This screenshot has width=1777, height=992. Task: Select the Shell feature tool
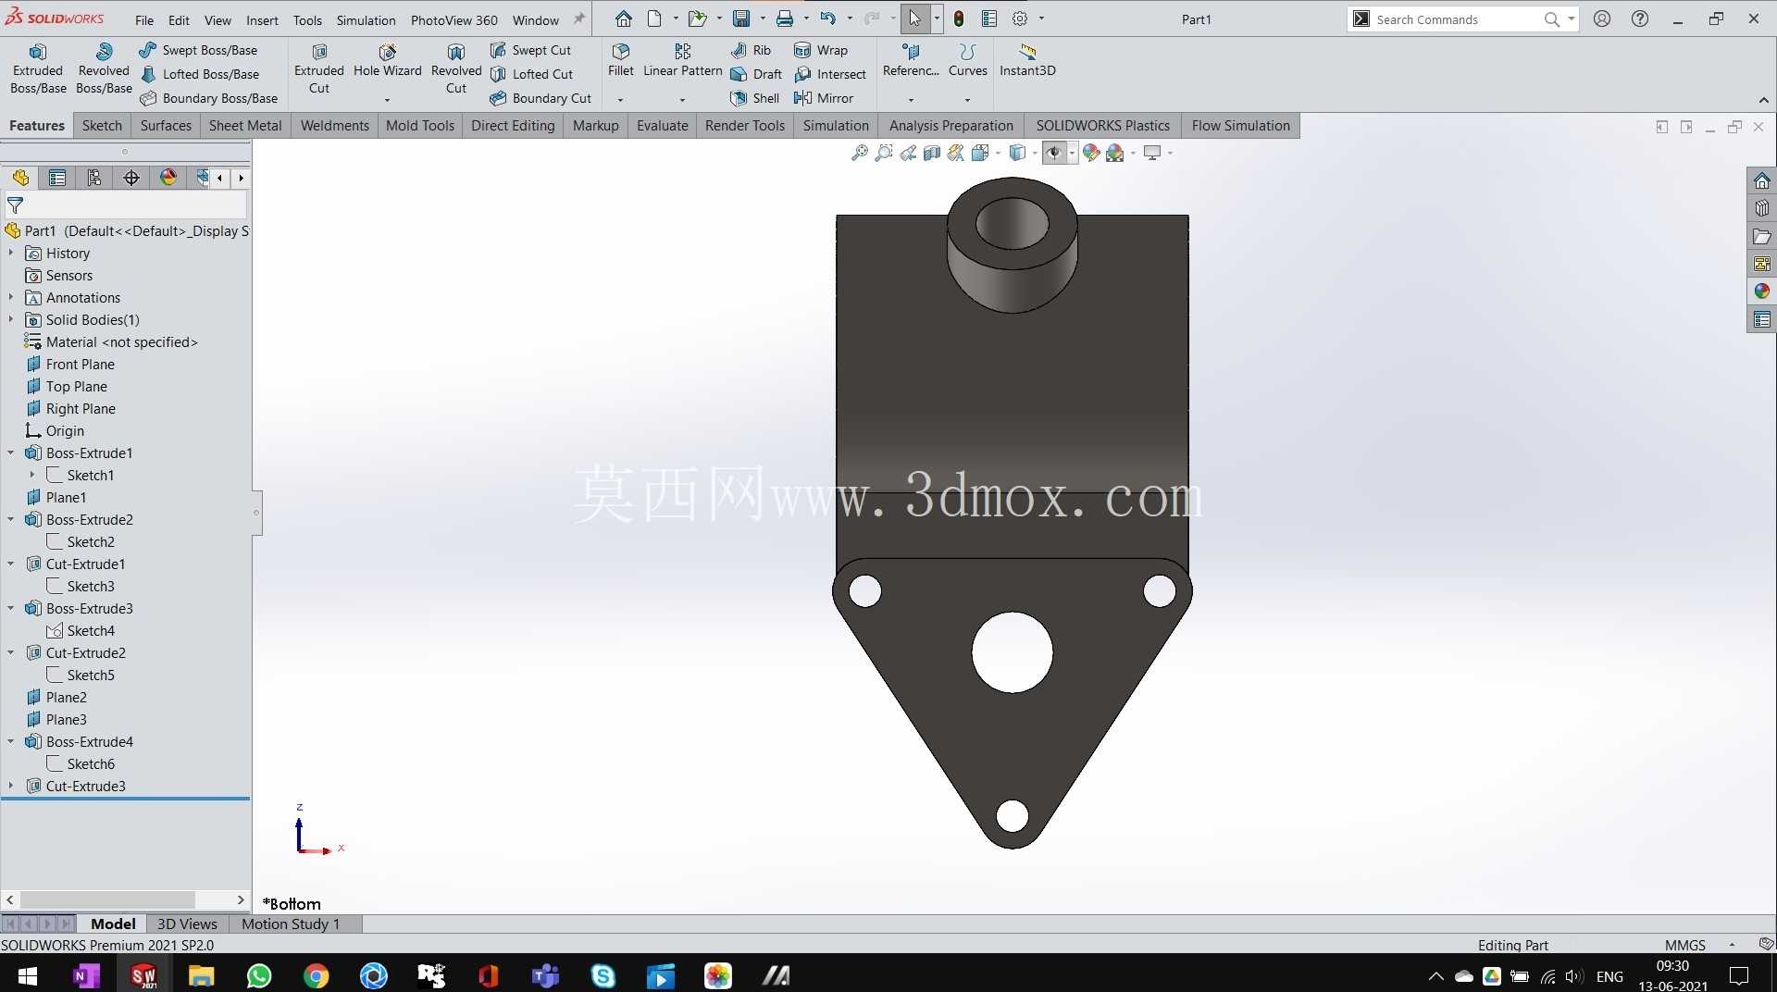tap(755, 98)
